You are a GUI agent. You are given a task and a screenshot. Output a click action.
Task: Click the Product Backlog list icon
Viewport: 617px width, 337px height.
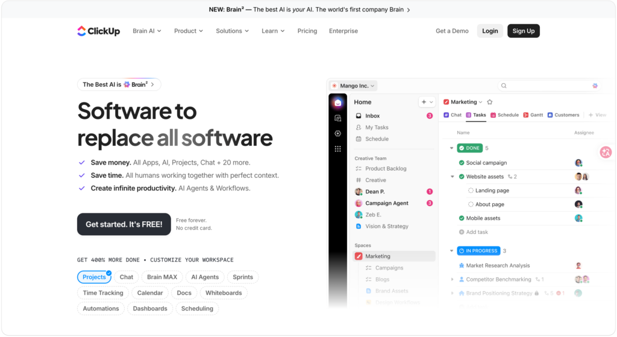[x=359, y=169]
